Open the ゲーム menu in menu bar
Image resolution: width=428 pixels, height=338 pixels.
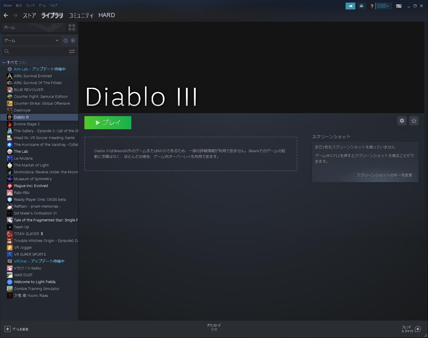click(x=42, y=5)
